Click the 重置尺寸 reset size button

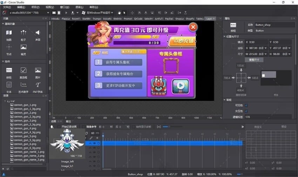click(254, 60)
